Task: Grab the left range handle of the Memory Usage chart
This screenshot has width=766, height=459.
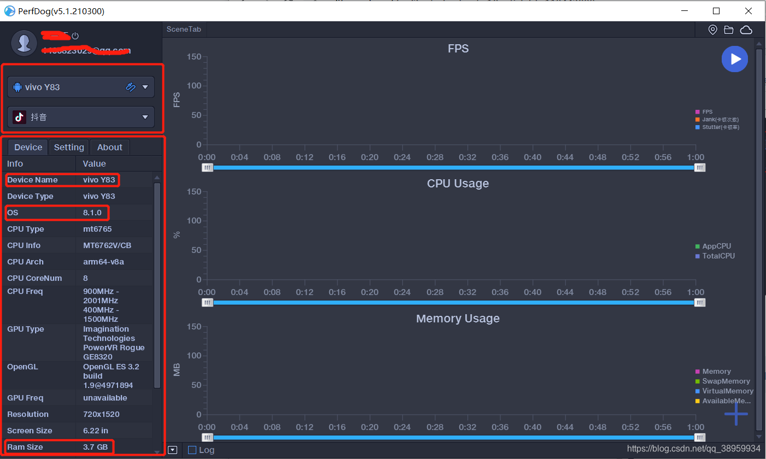Action: coord(207,437)
